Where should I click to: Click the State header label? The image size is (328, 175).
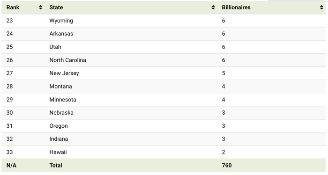(x=56, y=7)
